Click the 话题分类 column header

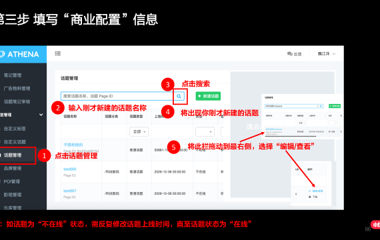point(111,117)
